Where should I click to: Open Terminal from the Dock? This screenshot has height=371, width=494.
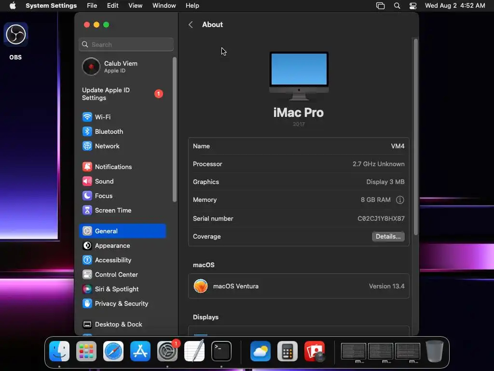click(x=221, y=351)
